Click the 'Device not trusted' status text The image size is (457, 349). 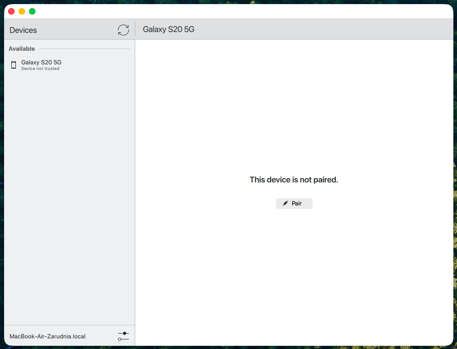coord(40,69)
